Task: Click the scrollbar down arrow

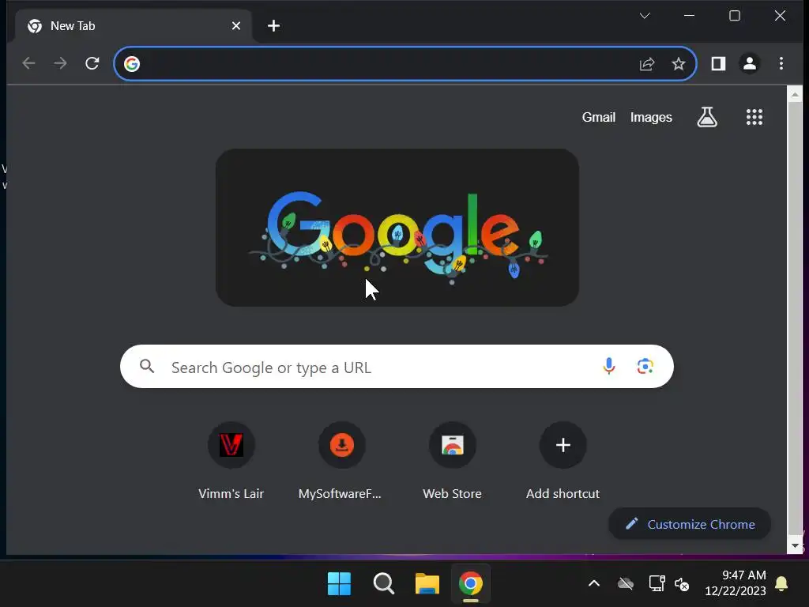Action: (795, 545)
